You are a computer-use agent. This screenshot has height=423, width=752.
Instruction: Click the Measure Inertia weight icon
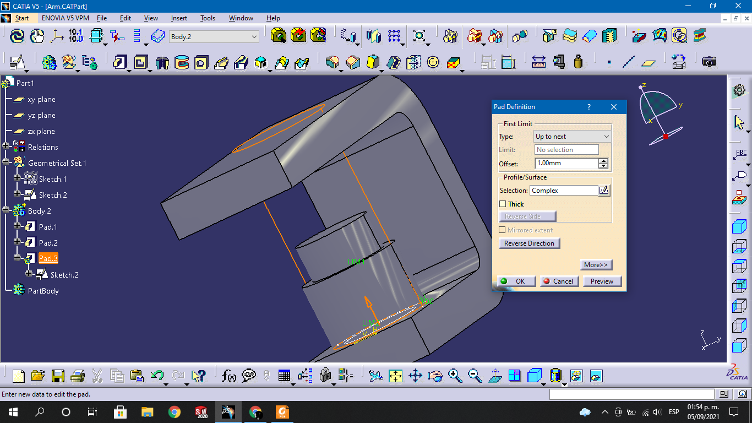(578, 62)
